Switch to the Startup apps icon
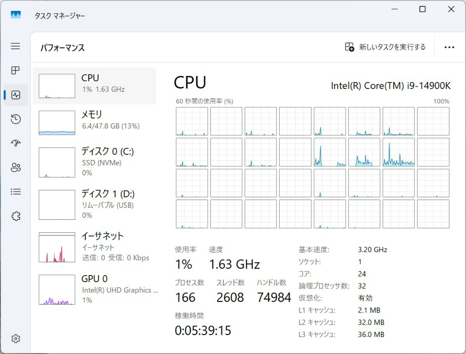This screenshot has height=354, width=466. click(16, 143)
